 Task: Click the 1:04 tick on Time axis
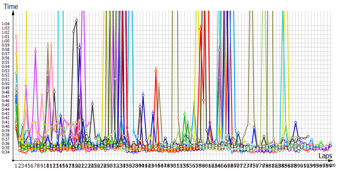click(x=6, y=24)
